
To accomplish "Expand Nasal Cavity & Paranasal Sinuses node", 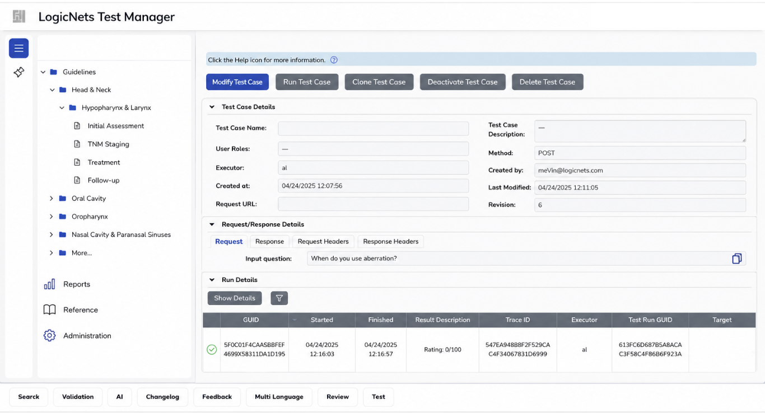I will 52,234.
